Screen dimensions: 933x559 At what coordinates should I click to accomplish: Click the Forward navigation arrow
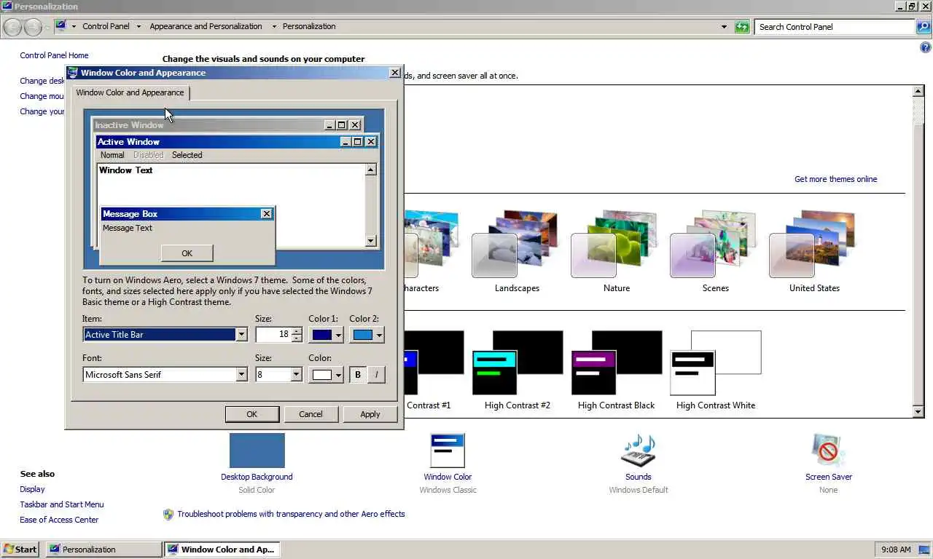(33, 27)
